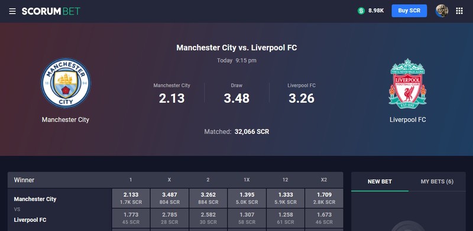
Task: Open the user avatar profile menu
Action: point(442,11)
